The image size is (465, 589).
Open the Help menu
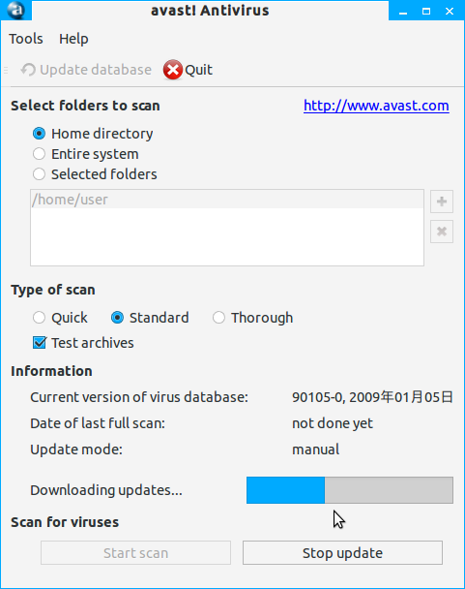point(73,39)
